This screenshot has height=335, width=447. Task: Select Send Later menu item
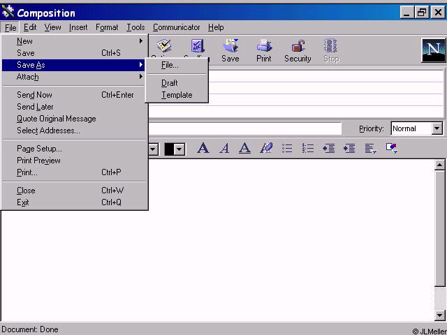coord(75,107)
